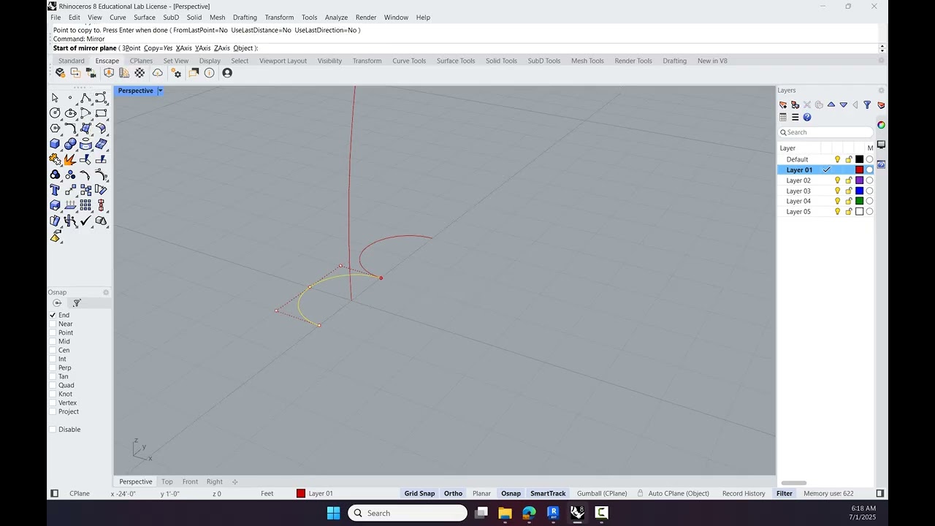This screenshot has height=526, width=935.
Task: Open the Layers panel hamburger menu icon
Action: point(795,117)
